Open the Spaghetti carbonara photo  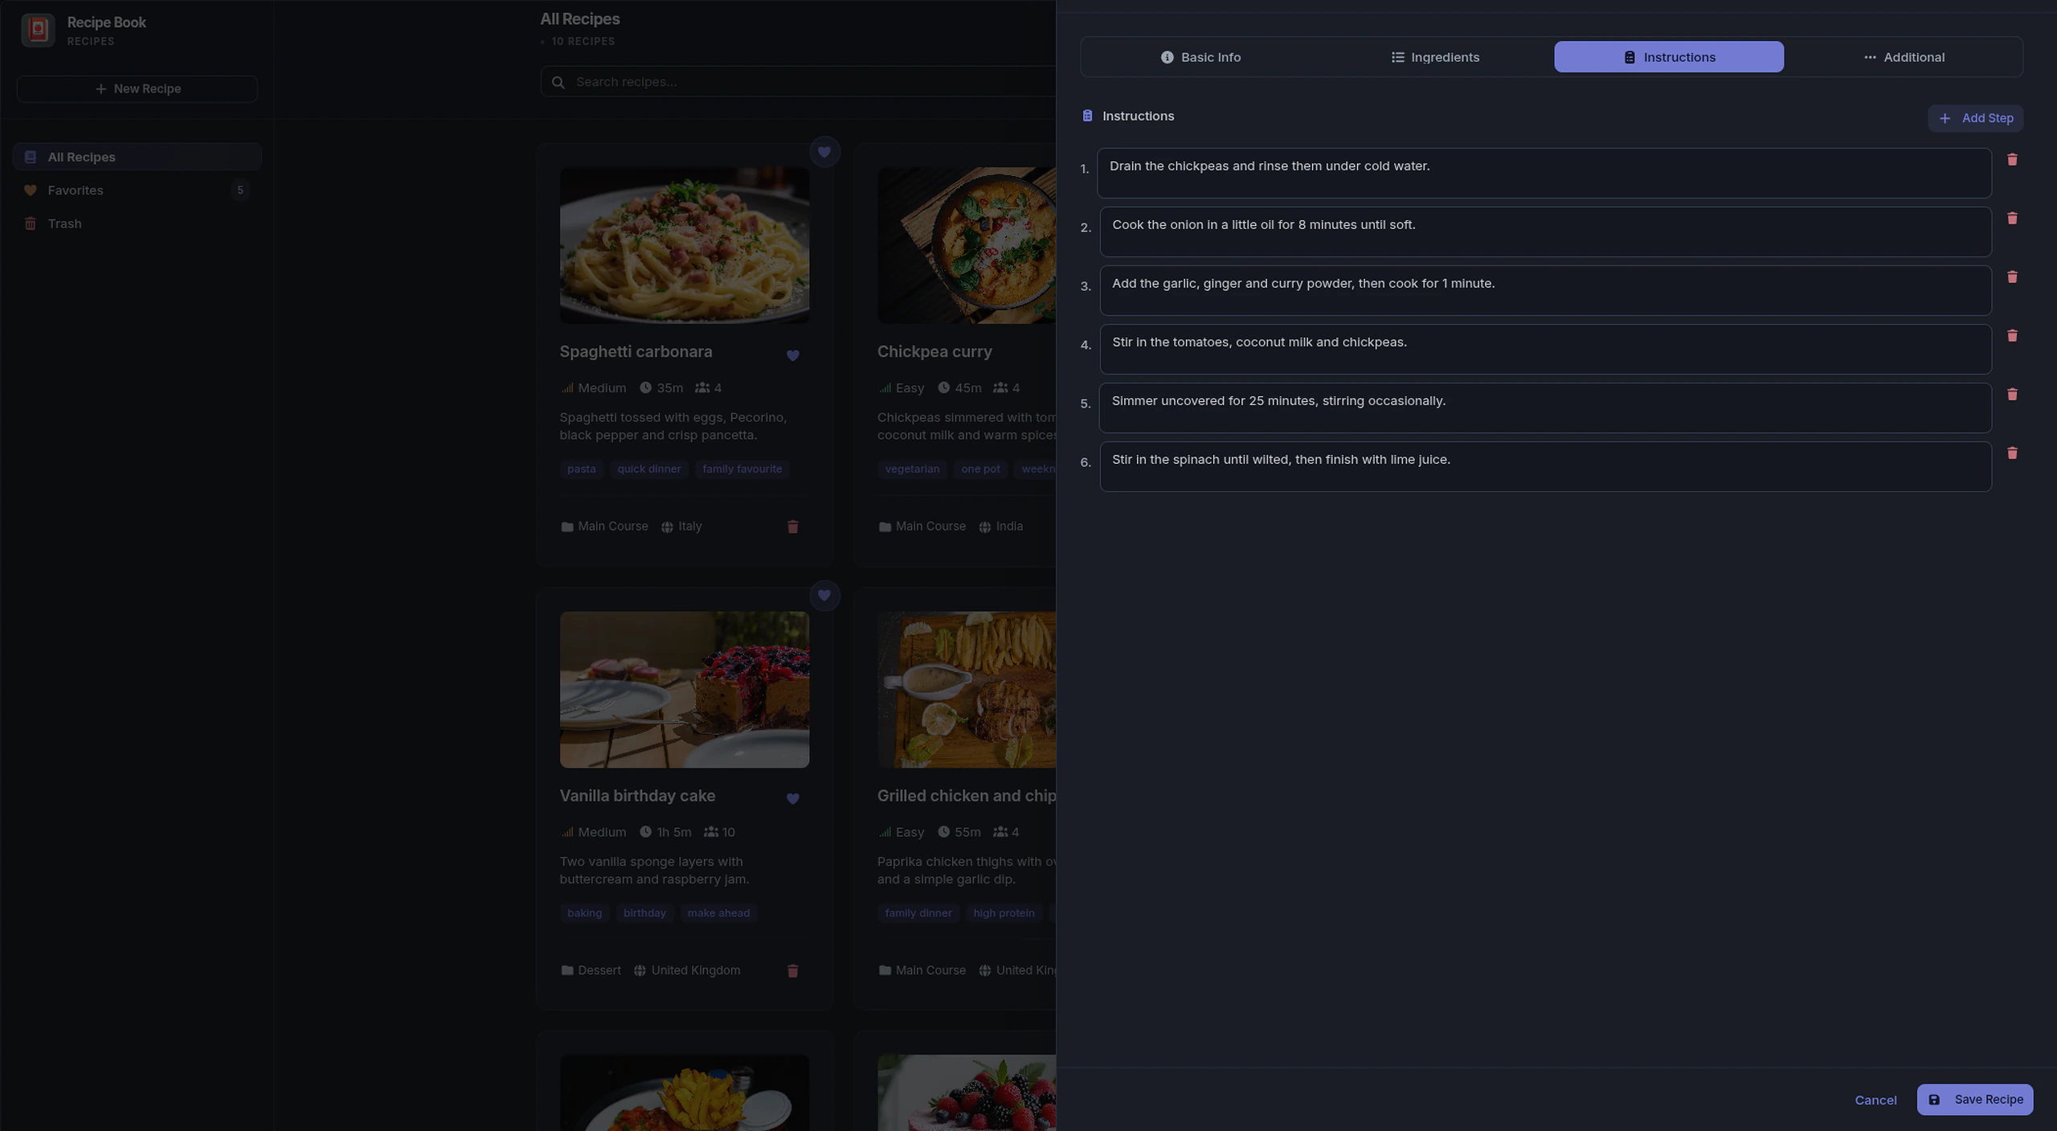point(685,245)
